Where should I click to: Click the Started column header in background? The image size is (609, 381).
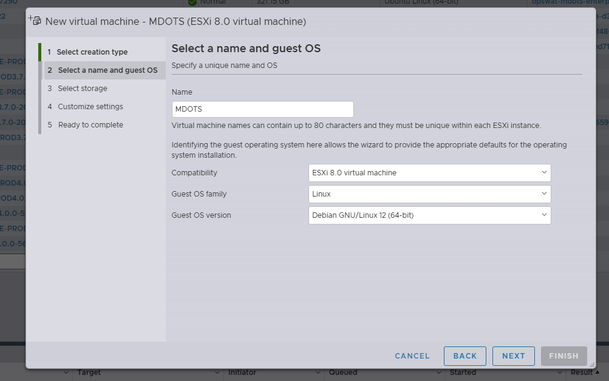pyautogui.click(x=463, y=373)
